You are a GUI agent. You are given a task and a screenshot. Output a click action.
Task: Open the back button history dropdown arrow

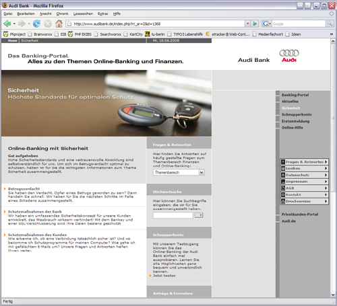[14, 24]
